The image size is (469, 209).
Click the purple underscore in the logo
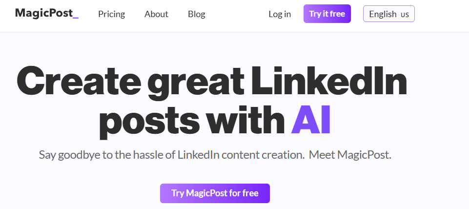tap(75, 18)
